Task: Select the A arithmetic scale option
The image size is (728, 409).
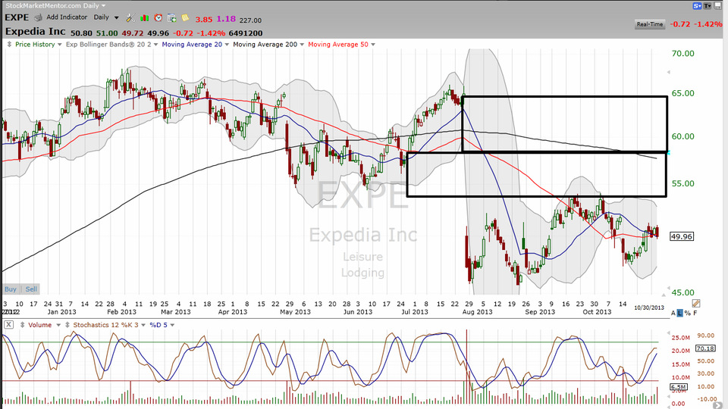Action: tap(673, 313)
